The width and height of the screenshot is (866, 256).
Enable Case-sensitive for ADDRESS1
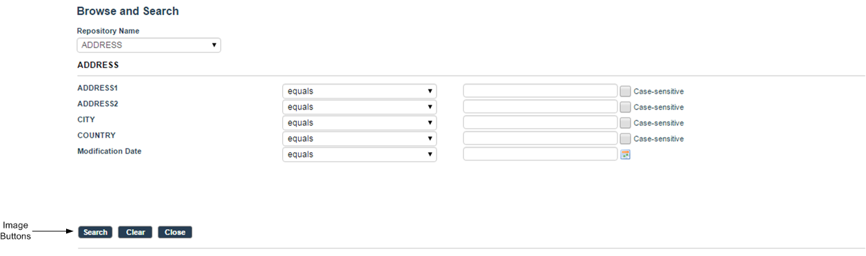coord(625,92)
